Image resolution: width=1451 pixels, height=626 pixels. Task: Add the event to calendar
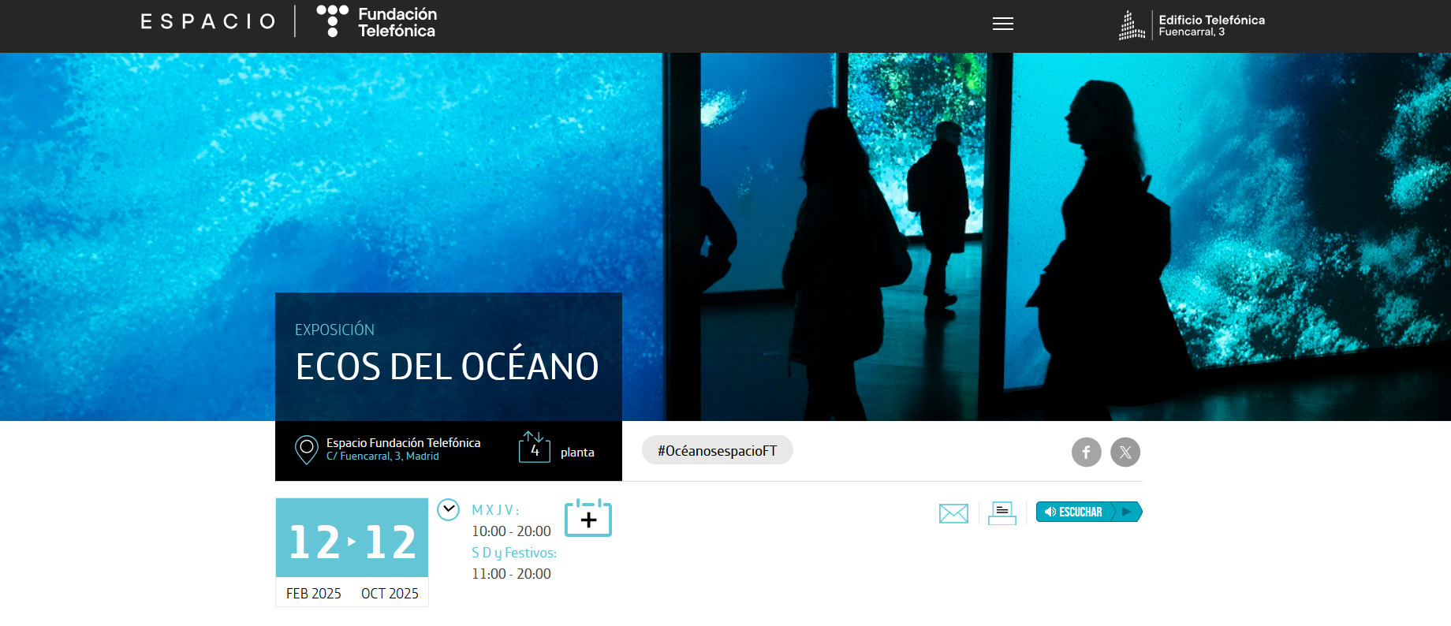pos(588,518)
